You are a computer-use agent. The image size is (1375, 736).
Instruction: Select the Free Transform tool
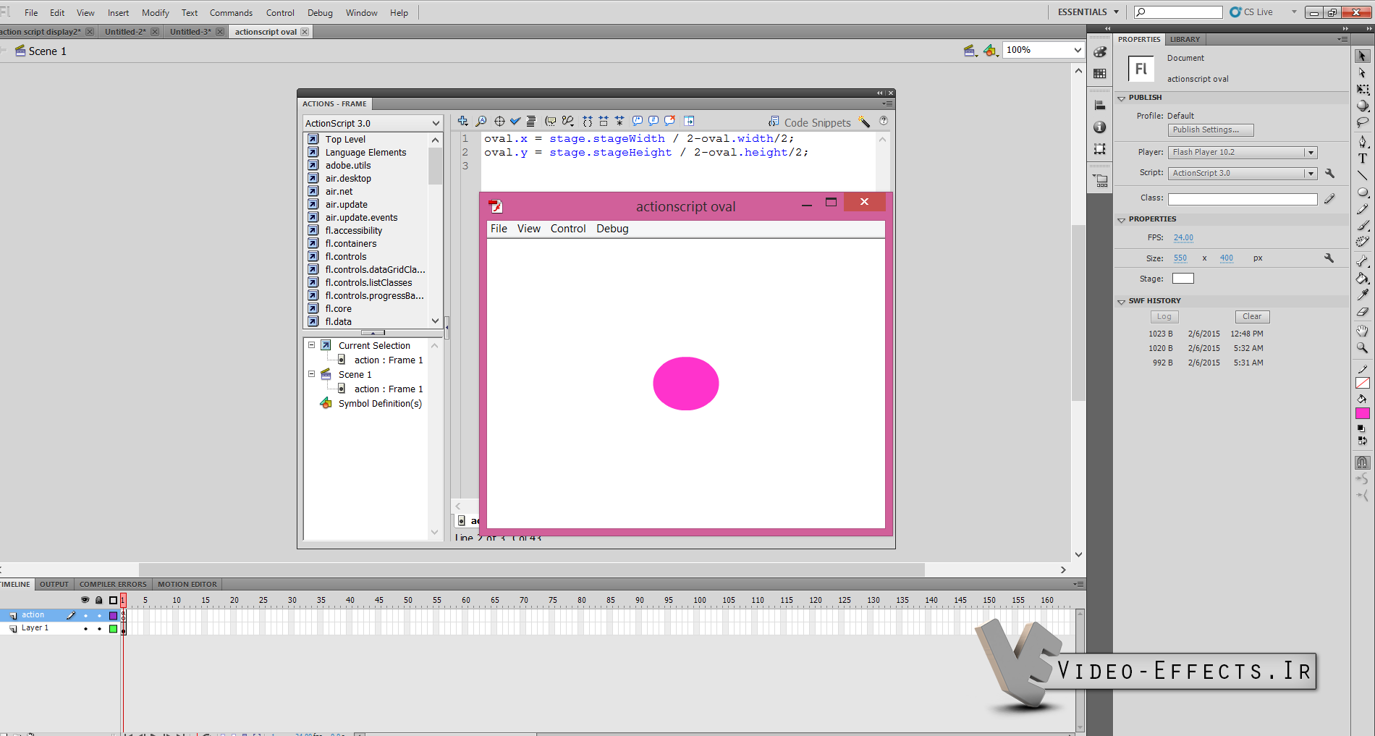coord(1362,89)
